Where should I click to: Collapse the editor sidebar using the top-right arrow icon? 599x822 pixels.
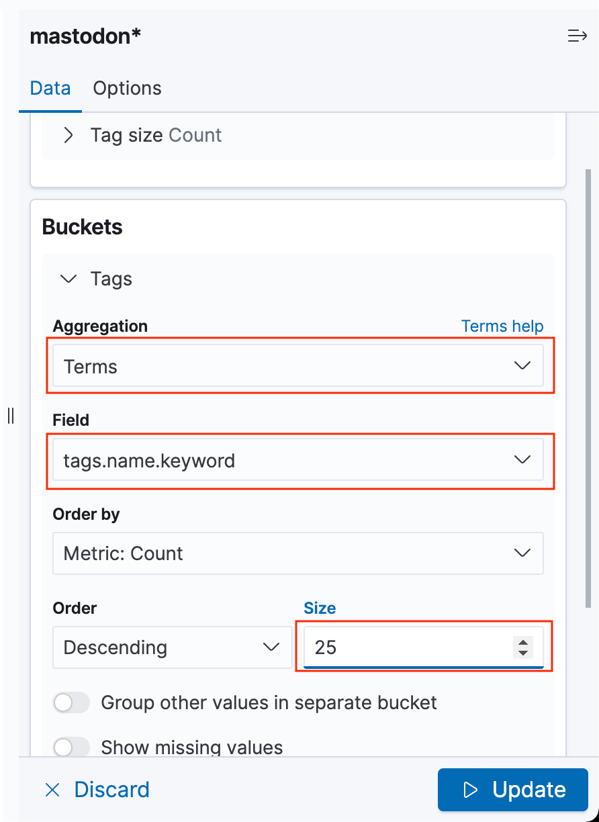point(578,36)
